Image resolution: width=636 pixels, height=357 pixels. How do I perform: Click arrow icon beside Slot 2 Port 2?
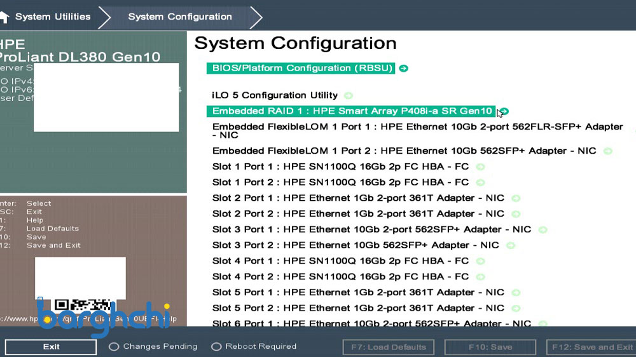click(516, 215)
